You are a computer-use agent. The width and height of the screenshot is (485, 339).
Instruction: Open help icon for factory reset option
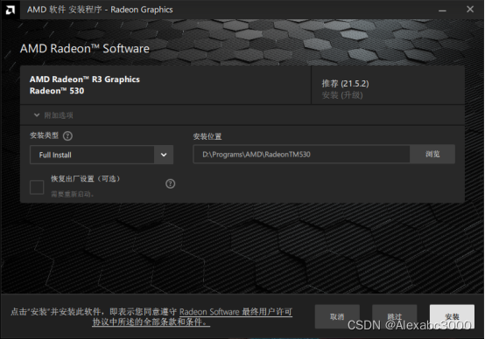pos(170,183)
